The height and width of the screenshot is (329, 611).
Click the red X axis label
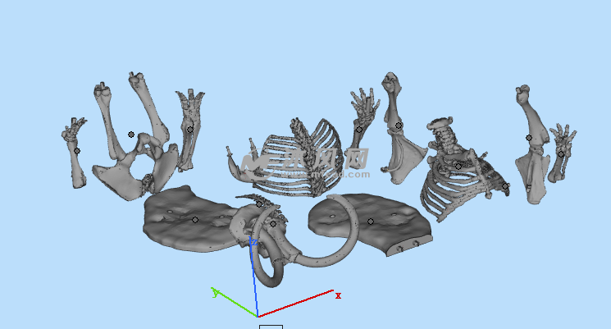pos(338,295)
